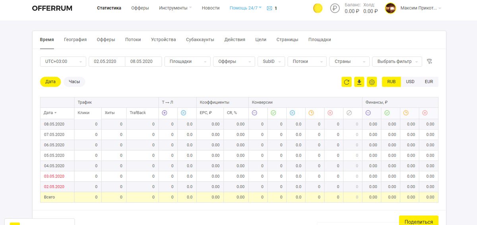Open the UTC+03:00 timezone dropdown
Image resolution: width=477 pixels, height=225 pixels.
pyautogui.click(x=63, y=62)
